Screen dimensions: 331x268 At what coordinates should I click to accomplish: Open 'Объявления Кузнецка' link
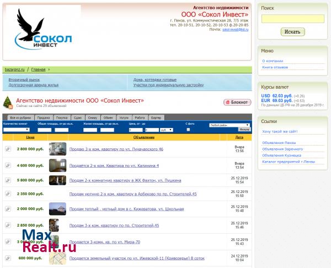tap(281, 156)
